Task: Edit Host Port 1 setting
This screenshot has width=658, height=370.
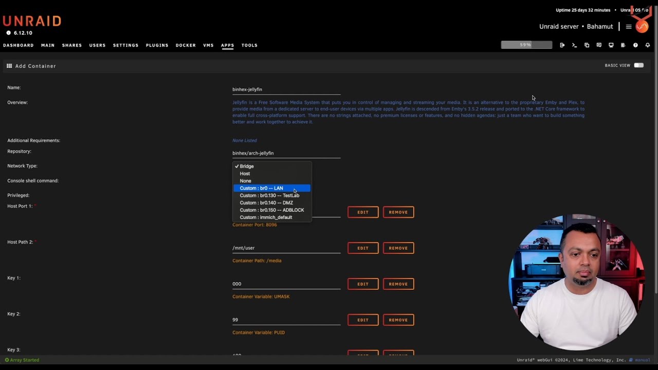Action: click(x=363, y=212)
